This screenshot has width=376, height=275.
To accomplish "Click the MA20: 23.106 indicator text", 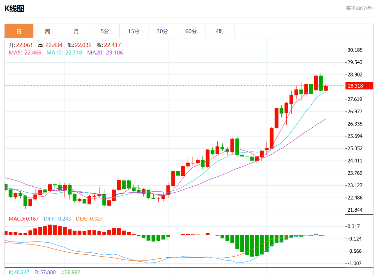I will (x=105, y=53).
